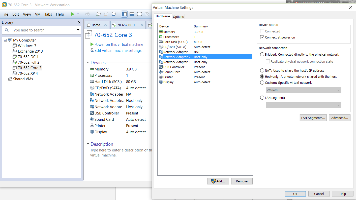Click the Remove hardware button
The image size is (356, 200).
click(x=242, y=181)
